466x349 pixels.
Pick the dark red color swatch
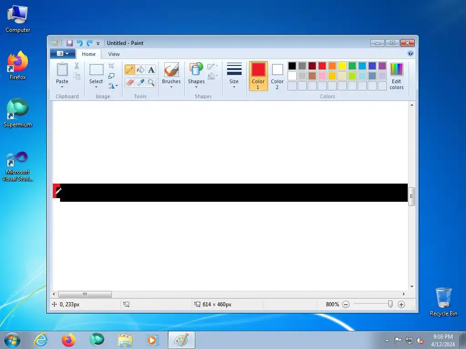(x=312, y=66)
